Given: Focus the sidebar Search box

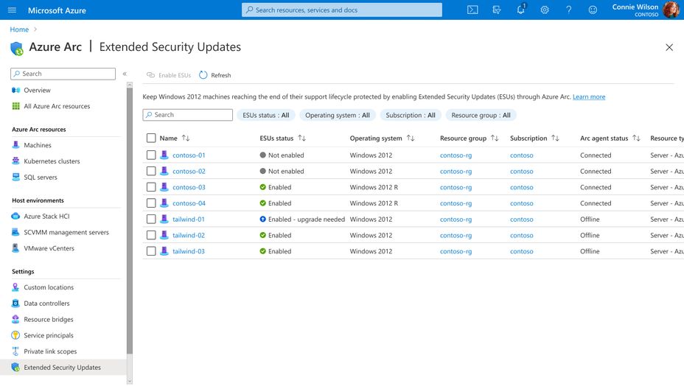Looking at the screenshot, I should 63,74.
